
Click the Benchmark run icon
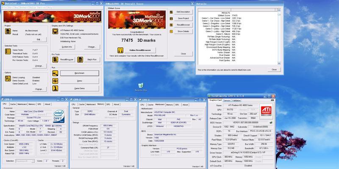coord(55,73)
